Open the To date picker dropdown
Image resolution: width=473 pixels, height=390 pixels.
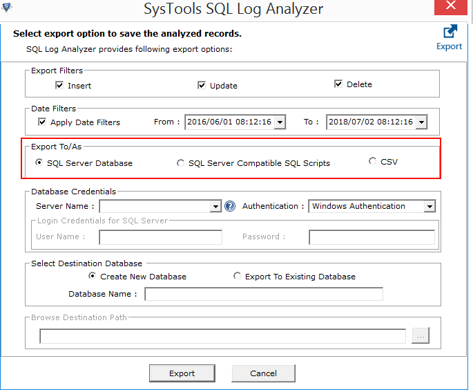[421, 122]
